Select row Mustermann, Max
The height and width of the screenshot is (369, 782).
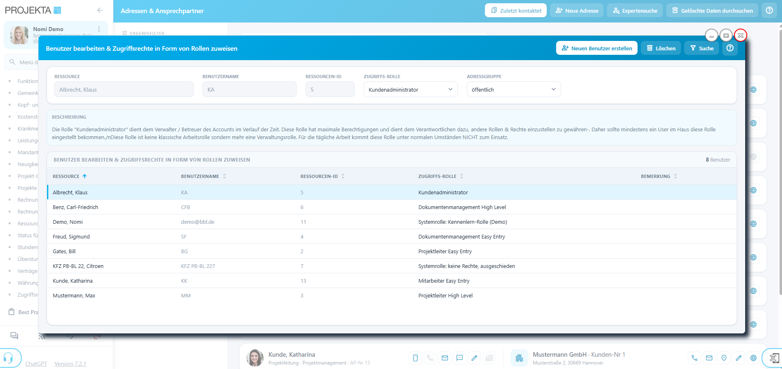point(392,295)
